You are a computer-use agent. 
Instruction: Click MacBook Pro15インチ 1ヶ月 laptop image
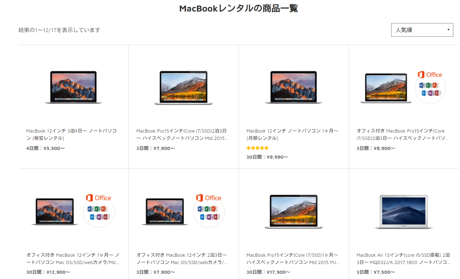click(294, 212)
